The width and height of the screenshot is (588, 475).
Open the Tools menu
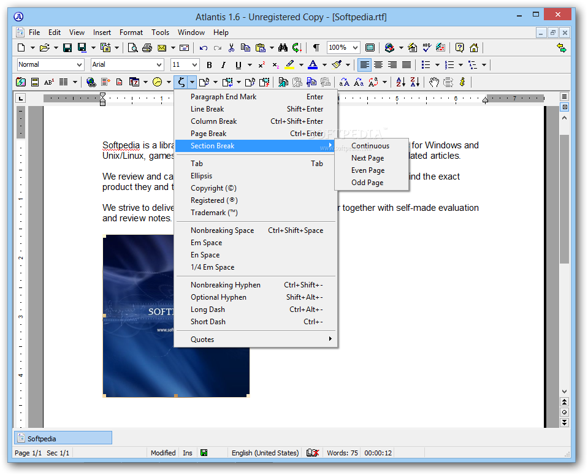(160, 32)
